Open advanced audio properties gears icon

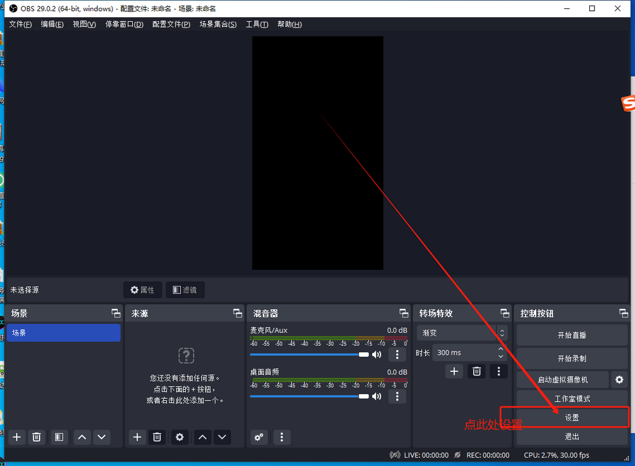coord(259,437)
